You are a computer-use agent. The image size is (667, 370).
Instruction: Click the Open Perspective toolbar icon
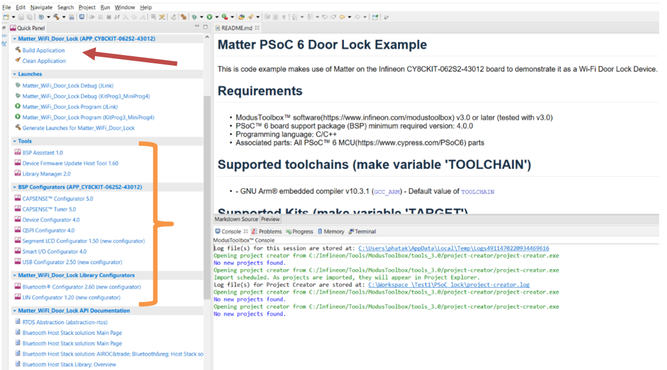pos(375,17)
